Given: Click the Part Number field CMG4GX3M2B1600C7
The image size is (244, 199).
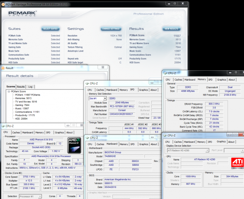Looking at the screenshot, I should pos(121,114).
